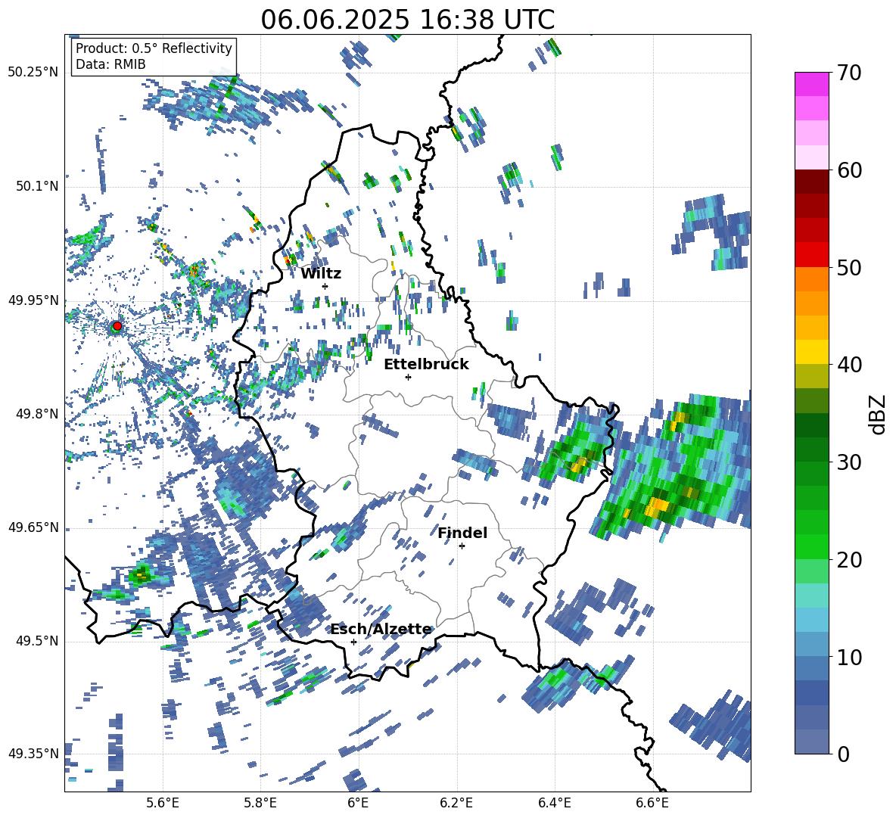Click the 5.6°E longitude label
The height and width of the screenshot is (818, 896).
(162, 803)
